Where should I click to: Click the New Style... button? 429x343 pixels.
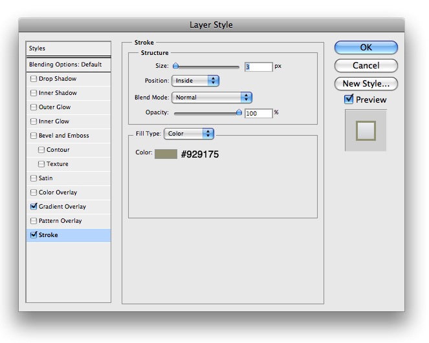(x=366, y=83)
